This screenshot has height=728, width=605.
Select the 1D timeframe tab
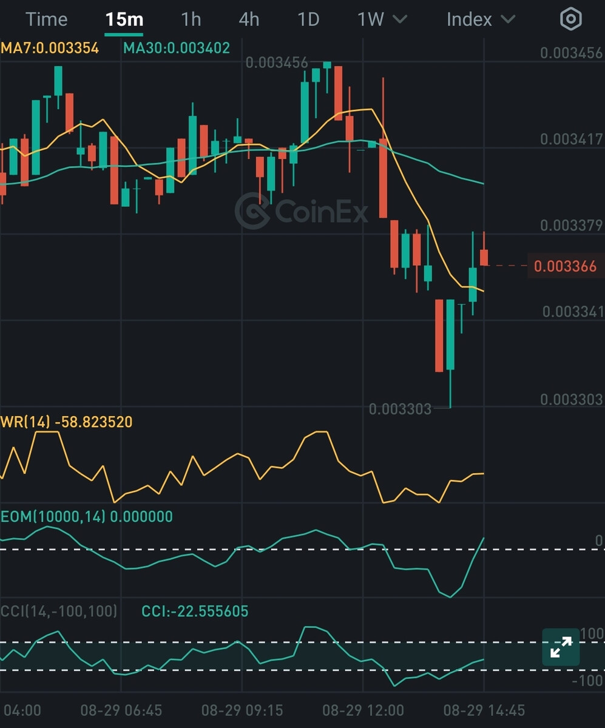[308, 19]
